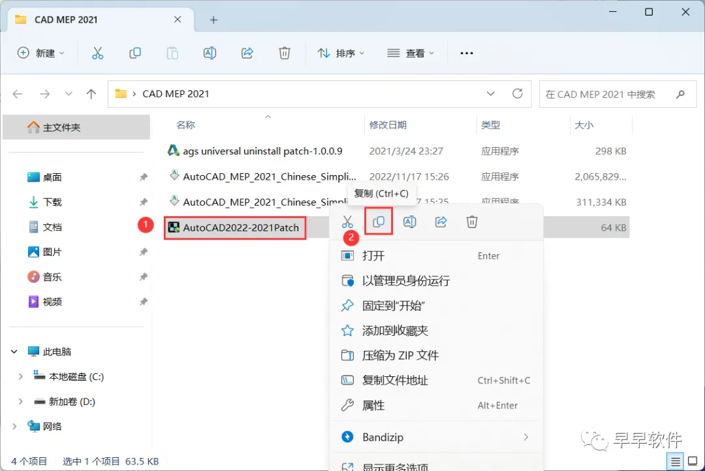Choose 添加到收藏夹 (Add to Favorites)

click(436, 331)
